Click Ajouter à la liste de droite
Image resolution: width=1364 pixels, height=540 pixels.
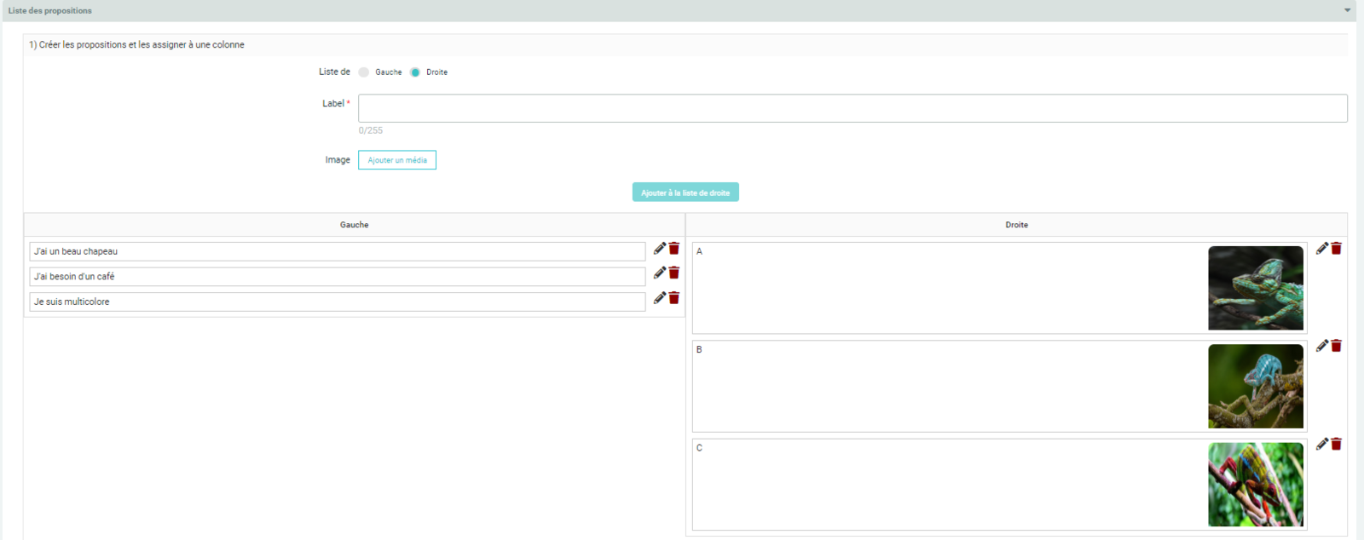[x=685, y=192]
